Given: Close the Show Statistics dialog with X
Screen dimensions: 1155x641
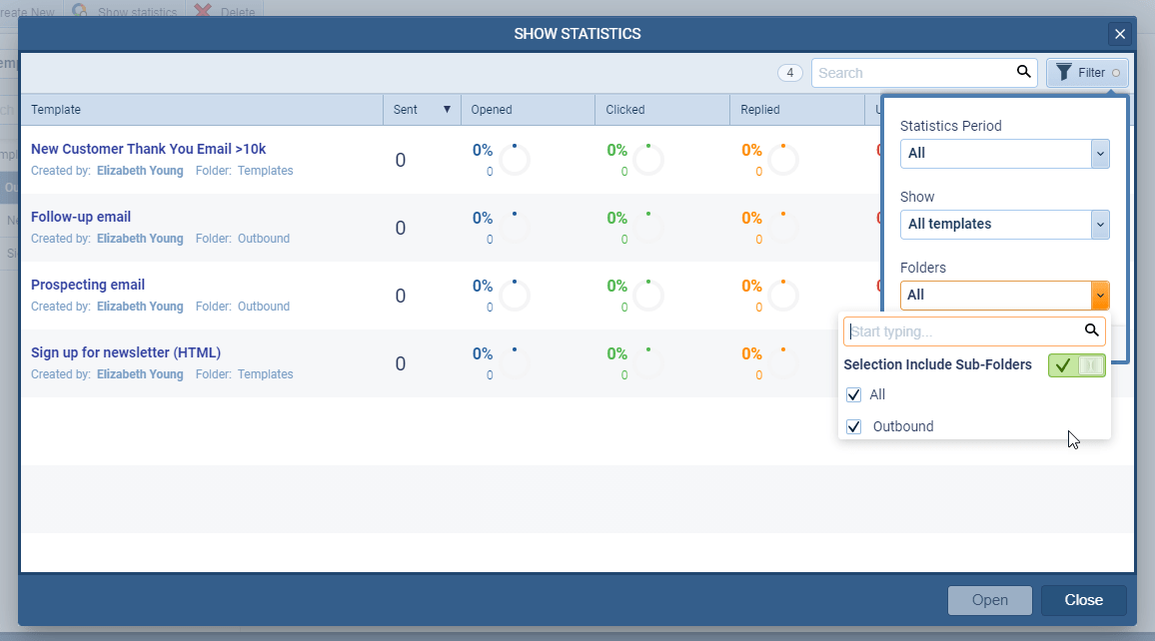Looking at the screenshot, I should 1120,34.
